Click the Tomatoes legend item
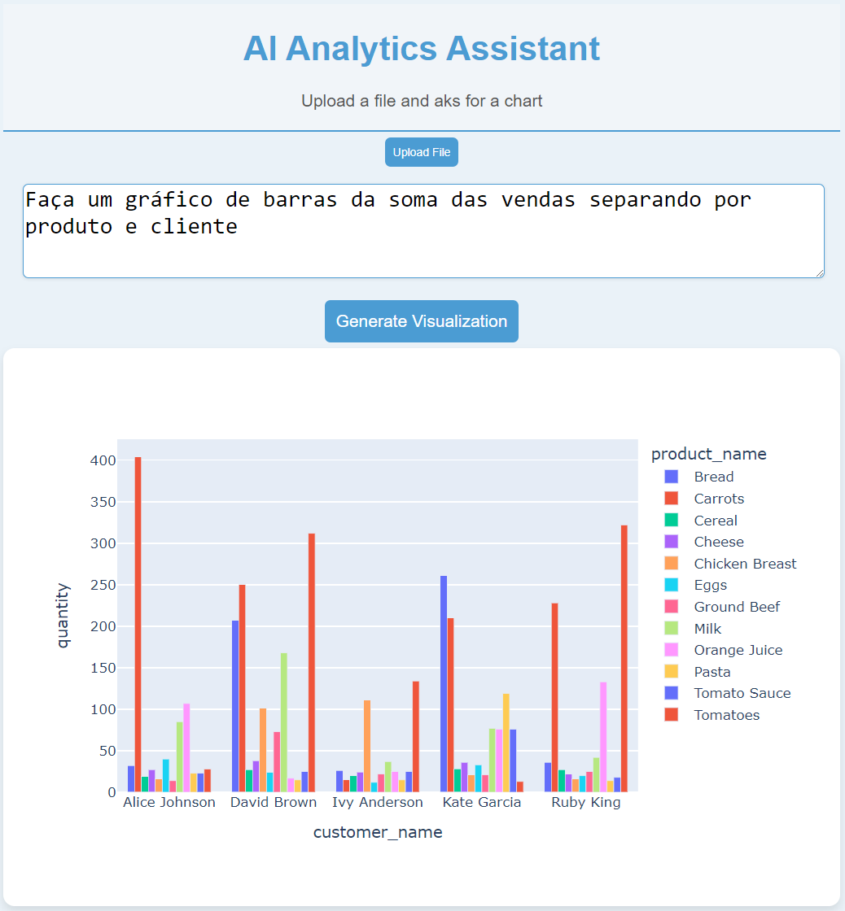This screenshot has height=911, width=845. click(726, 715)
